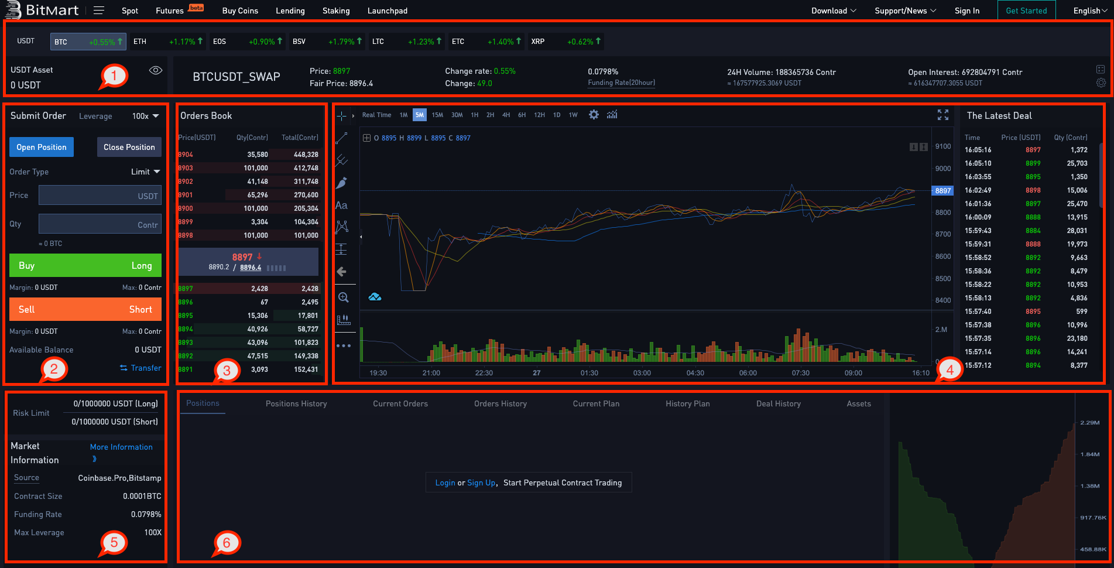
Task: Open chart settings gear icon
Action: click(594, 115)
